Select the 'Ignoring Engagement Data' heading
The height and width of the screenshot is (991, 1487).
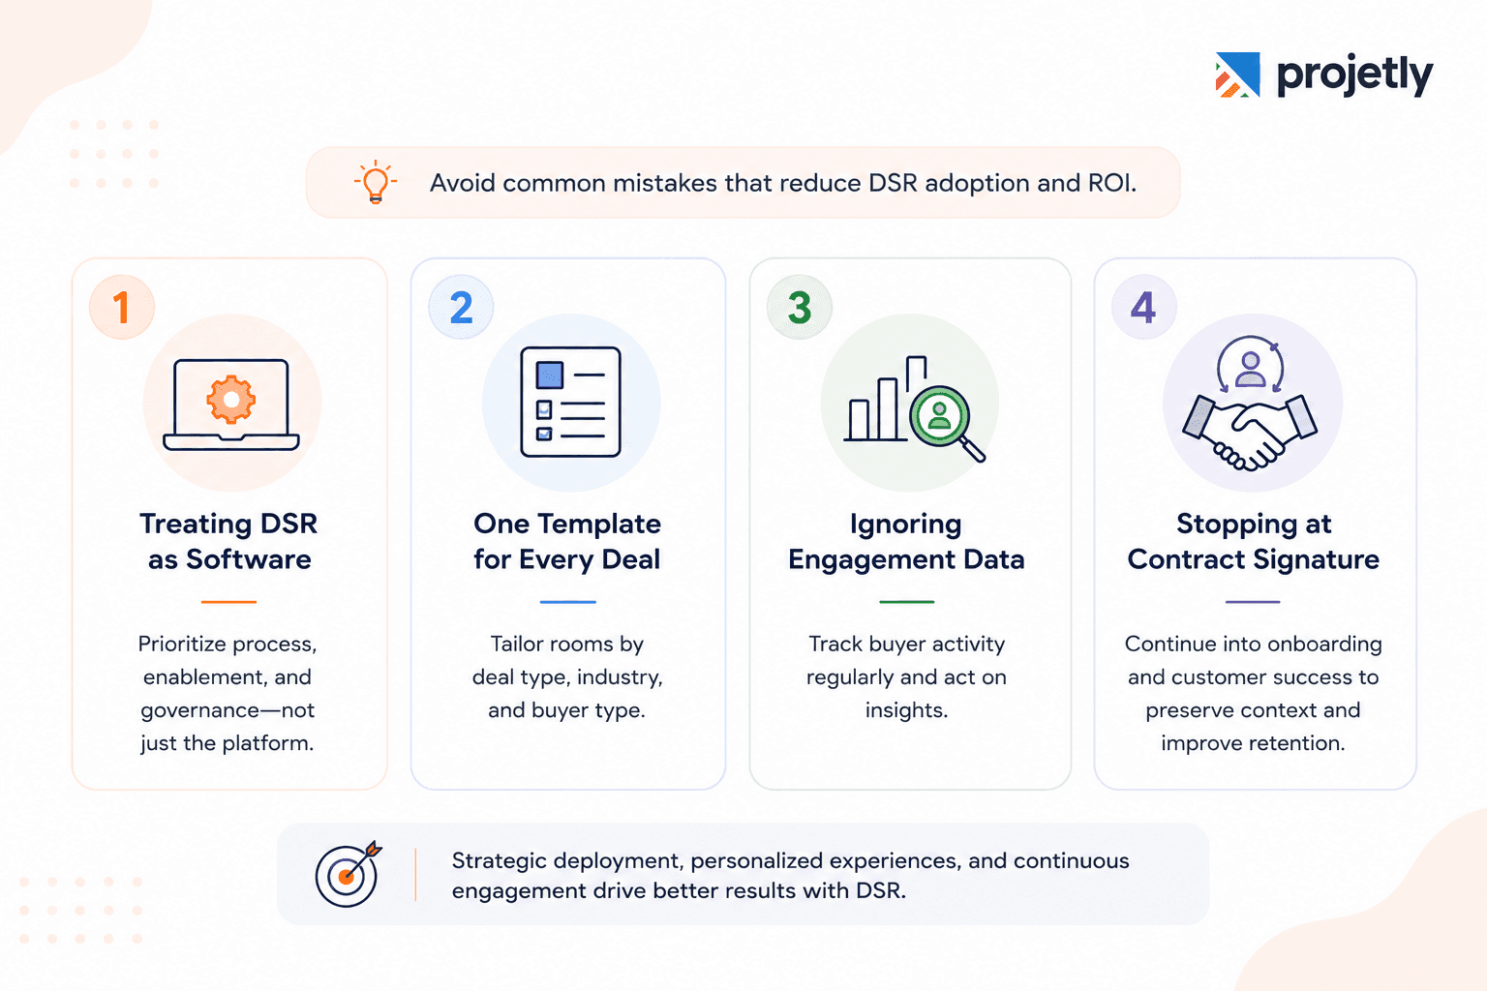pyautogui.click(x=906, y=542)
